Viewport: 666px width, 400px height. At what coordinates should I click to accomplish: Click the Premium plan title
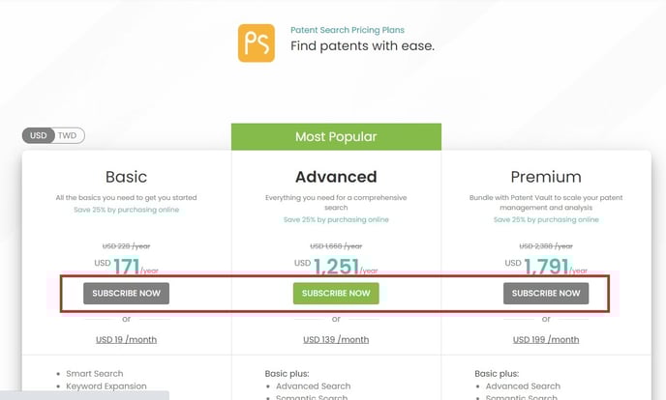click(546, 177)
